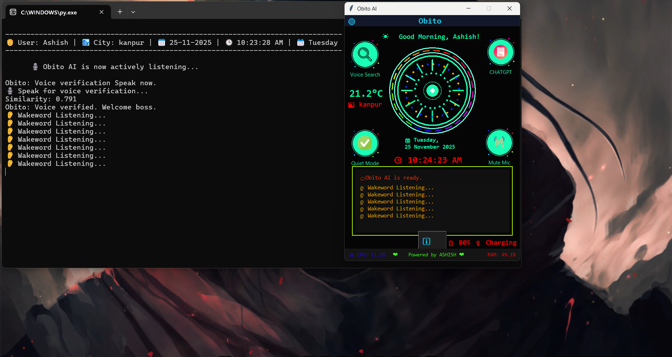Click the blue info icon button
The image size is (672, 357).
coord(427,241)
